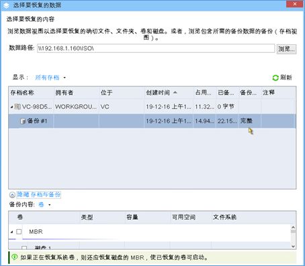Click the 已备... column header
305x266 pixels.
(227, 92)
